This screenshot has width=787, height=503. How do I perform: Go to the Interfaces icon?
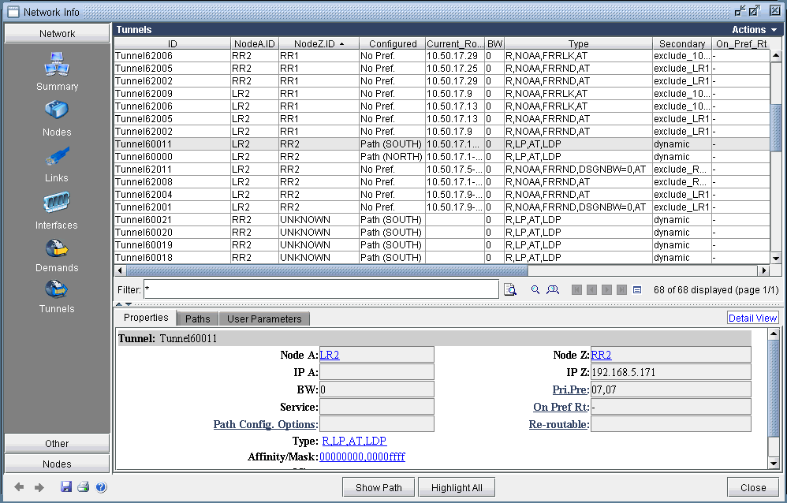click(57, 203)
